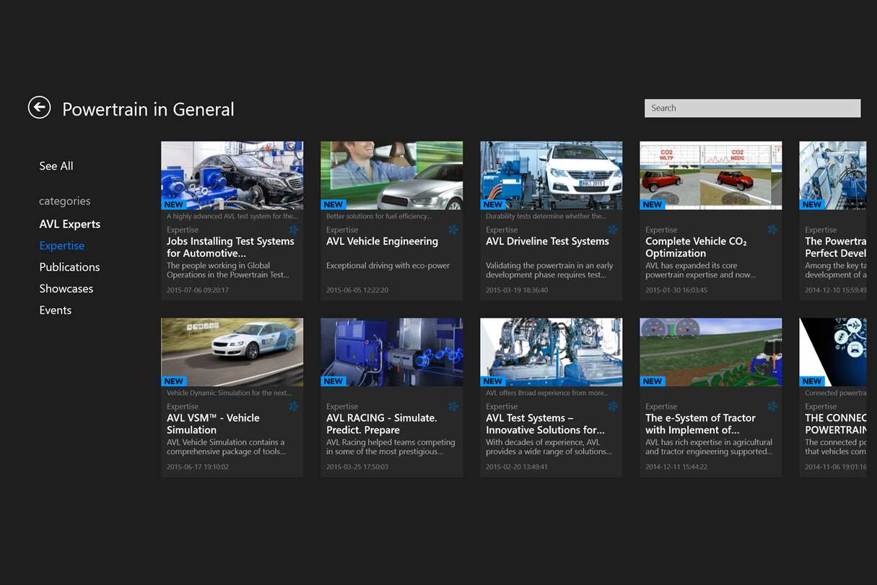The width and height of the screenshot is (877, 585).
Task: Click date text 2015-01-30 16:03:45
Action: point(676,290)
